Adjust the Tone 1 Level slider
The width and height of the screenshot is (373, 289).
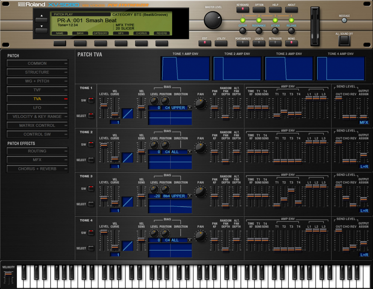coord(104,105)
